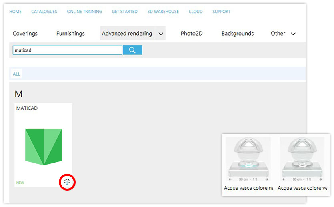334x207 pixels.
Task: Expand the Other category chevron
Action: point(293,34)
